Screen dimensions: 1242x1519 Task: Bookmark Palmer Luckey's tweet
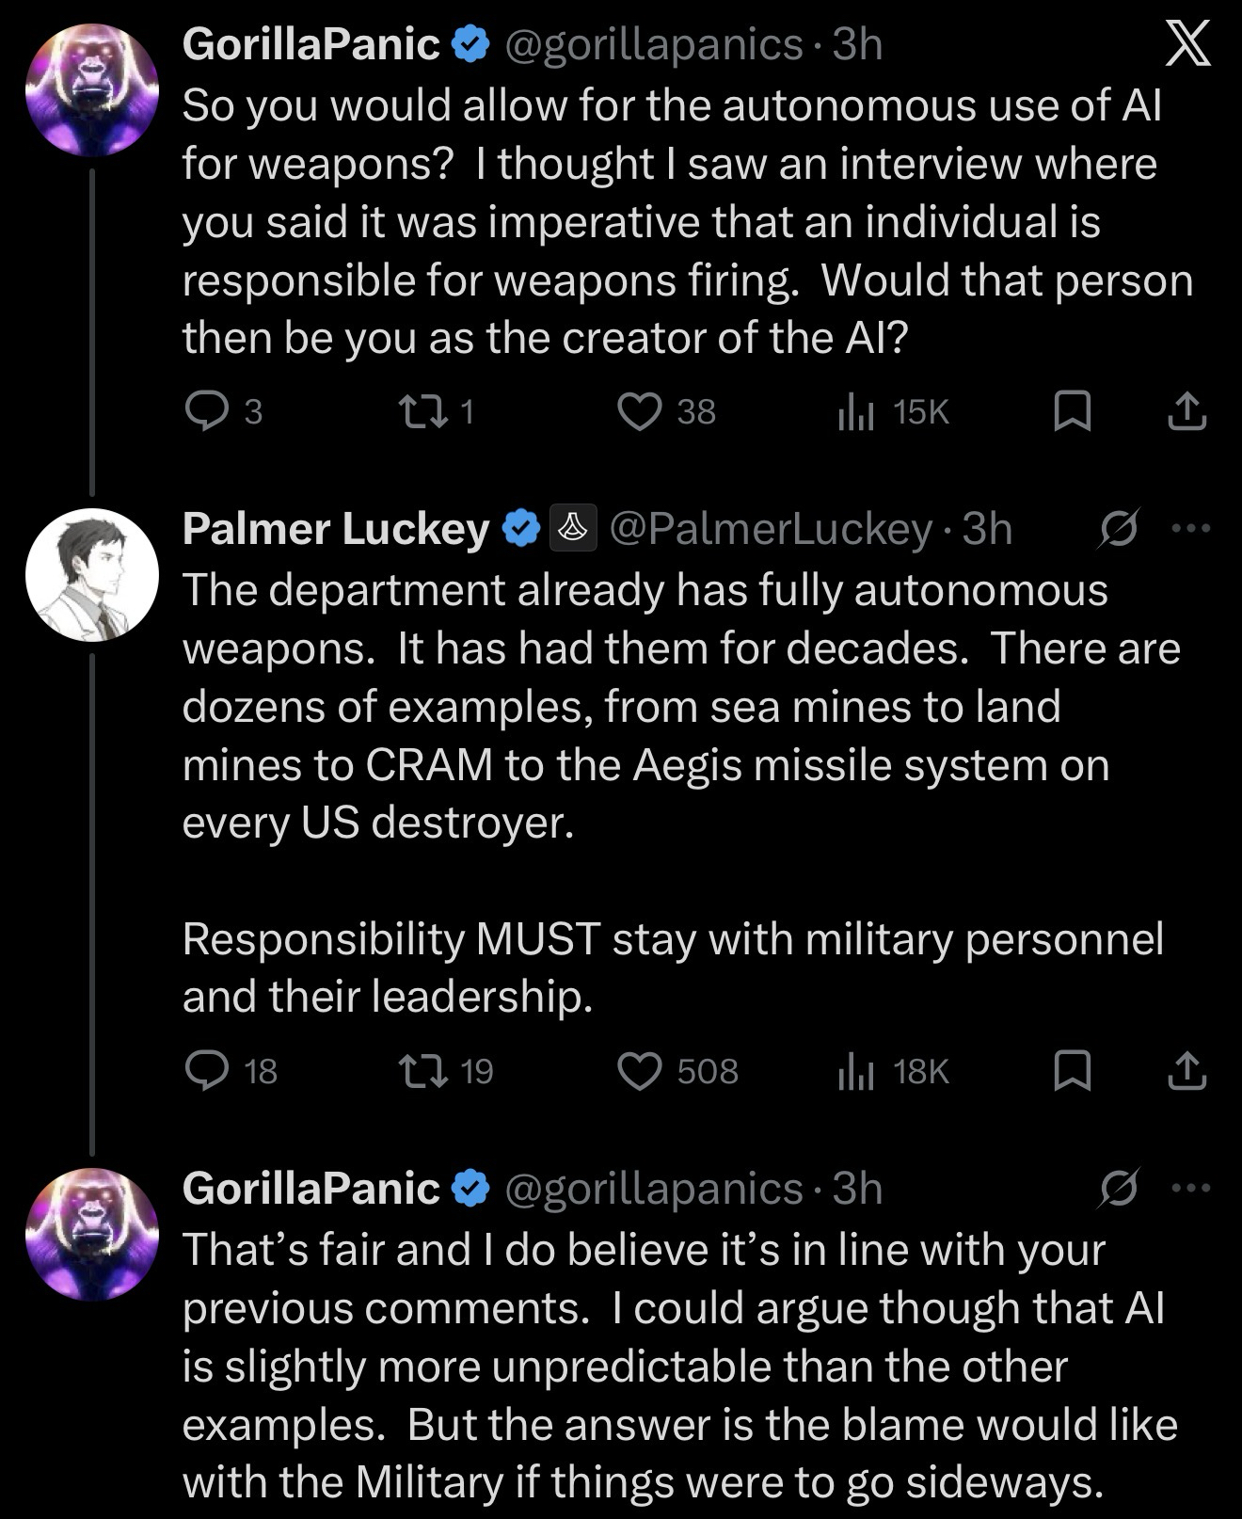1073,1071
